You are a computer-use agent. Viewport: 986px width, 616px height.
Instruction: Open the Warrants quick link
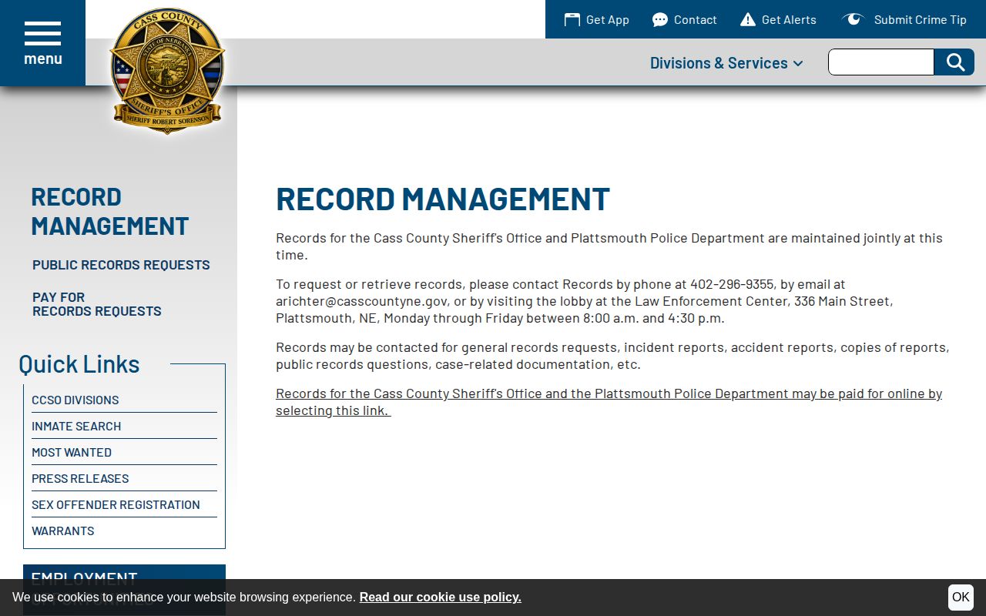point(63,531)
